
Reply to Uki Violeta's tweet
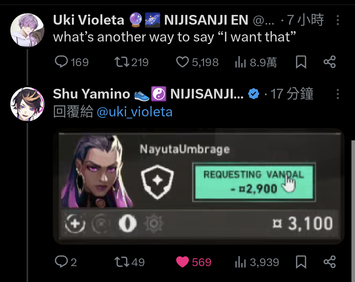[71, 62]
